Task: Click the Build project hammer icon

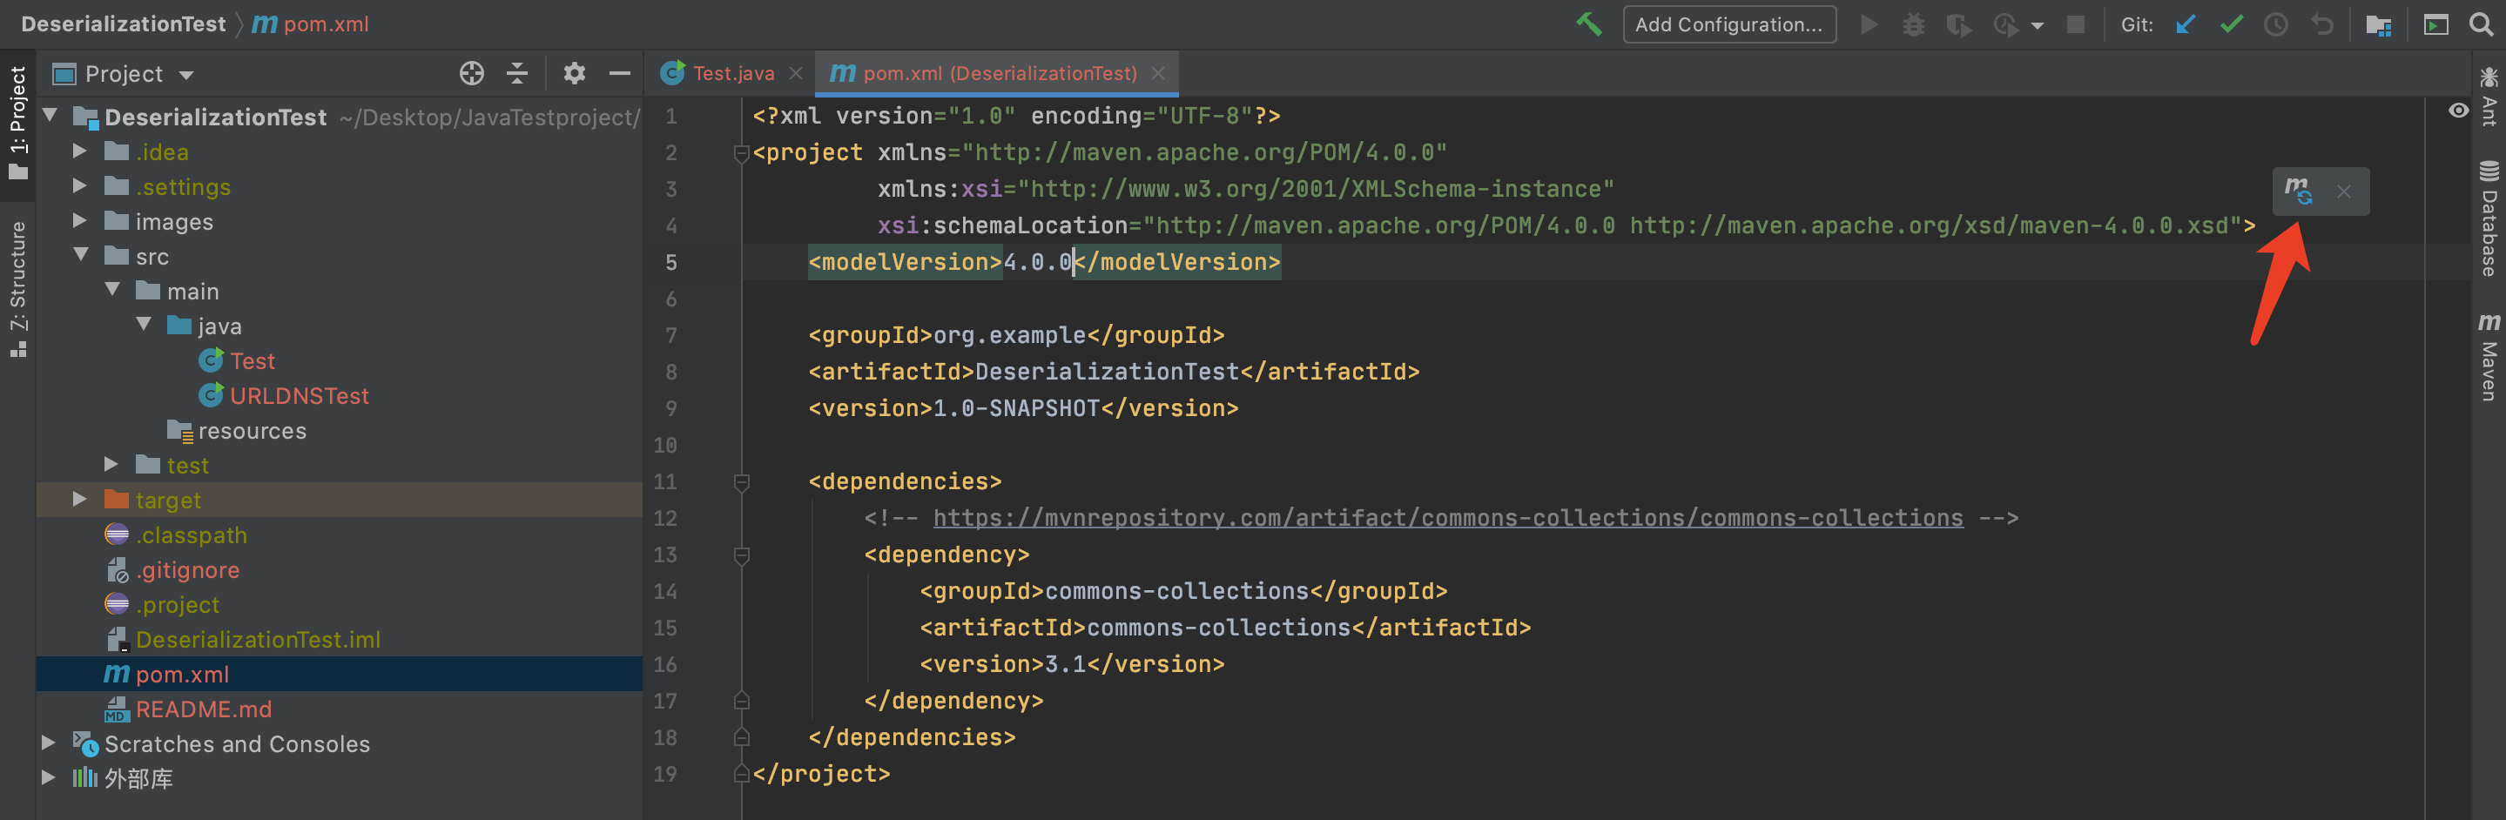Action: pyautogui.click(x=1588, y=24)
